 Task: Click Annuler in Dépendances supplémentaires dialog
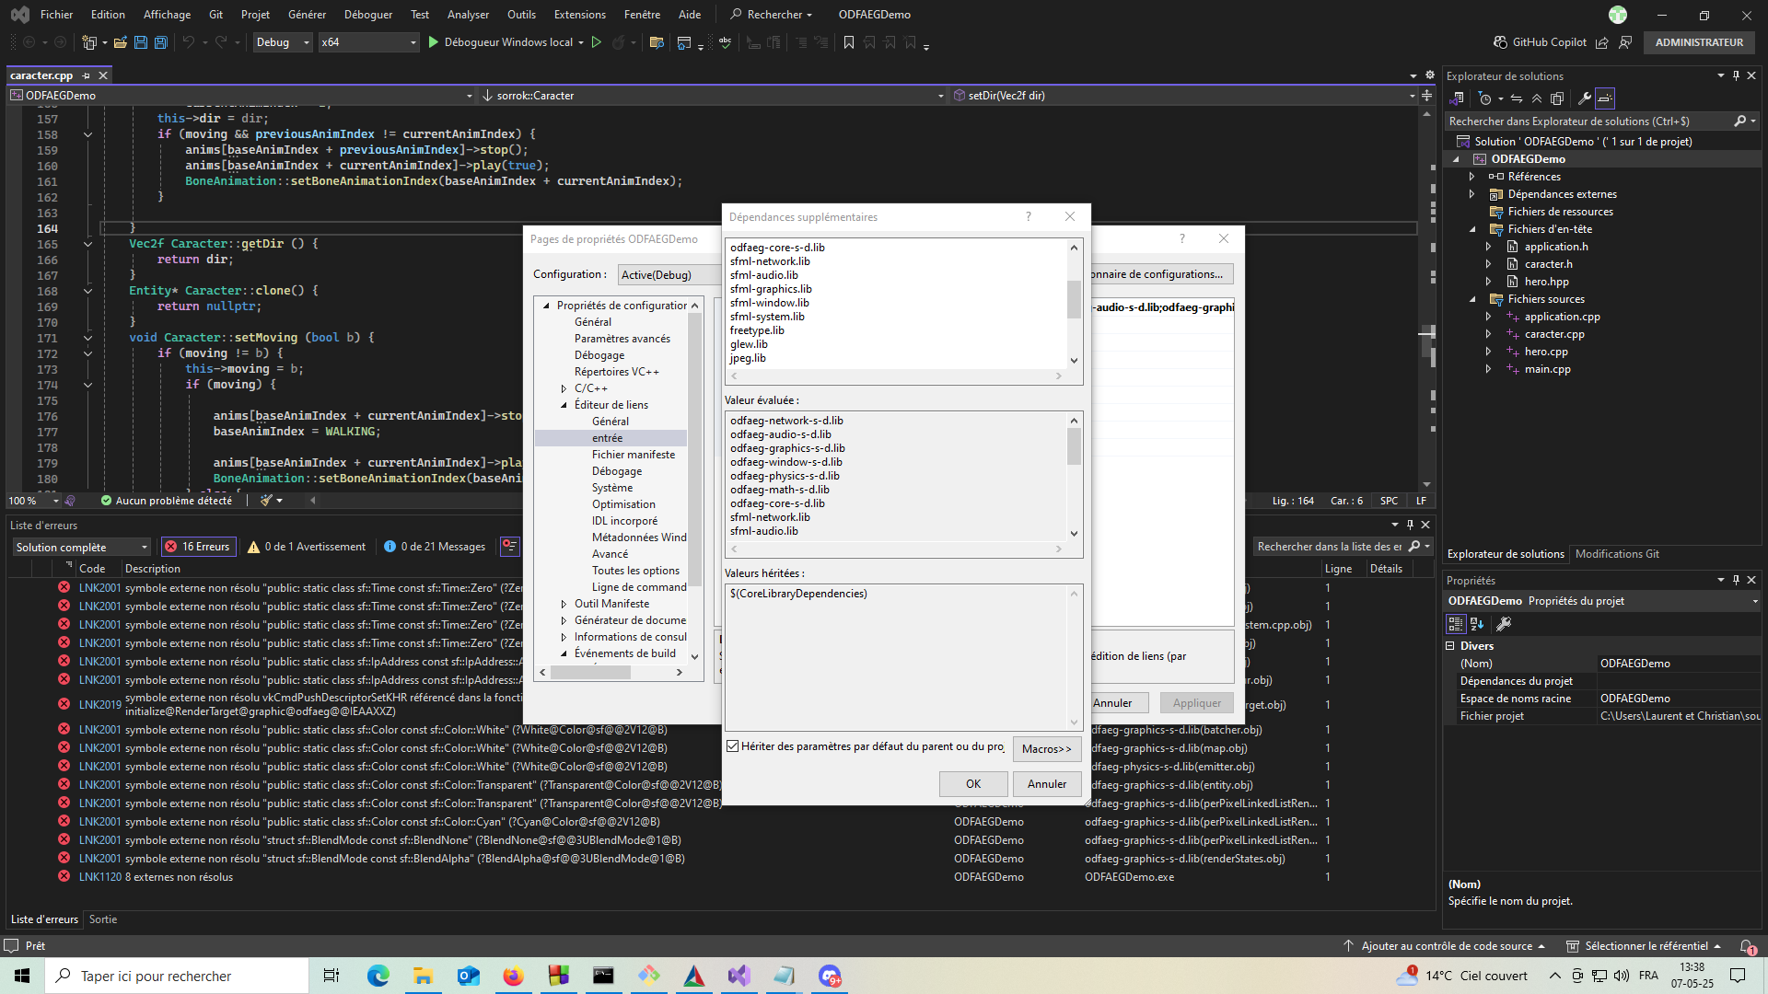pyautogui.click(x=1047, y=784)
